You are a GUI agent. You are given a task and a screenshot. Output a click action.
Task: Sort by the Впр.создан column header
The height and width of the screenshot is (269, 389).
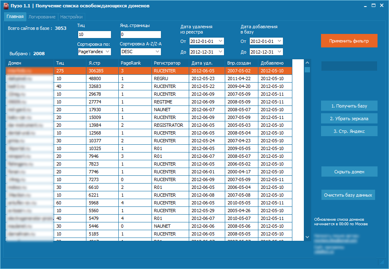coord(242,63)
